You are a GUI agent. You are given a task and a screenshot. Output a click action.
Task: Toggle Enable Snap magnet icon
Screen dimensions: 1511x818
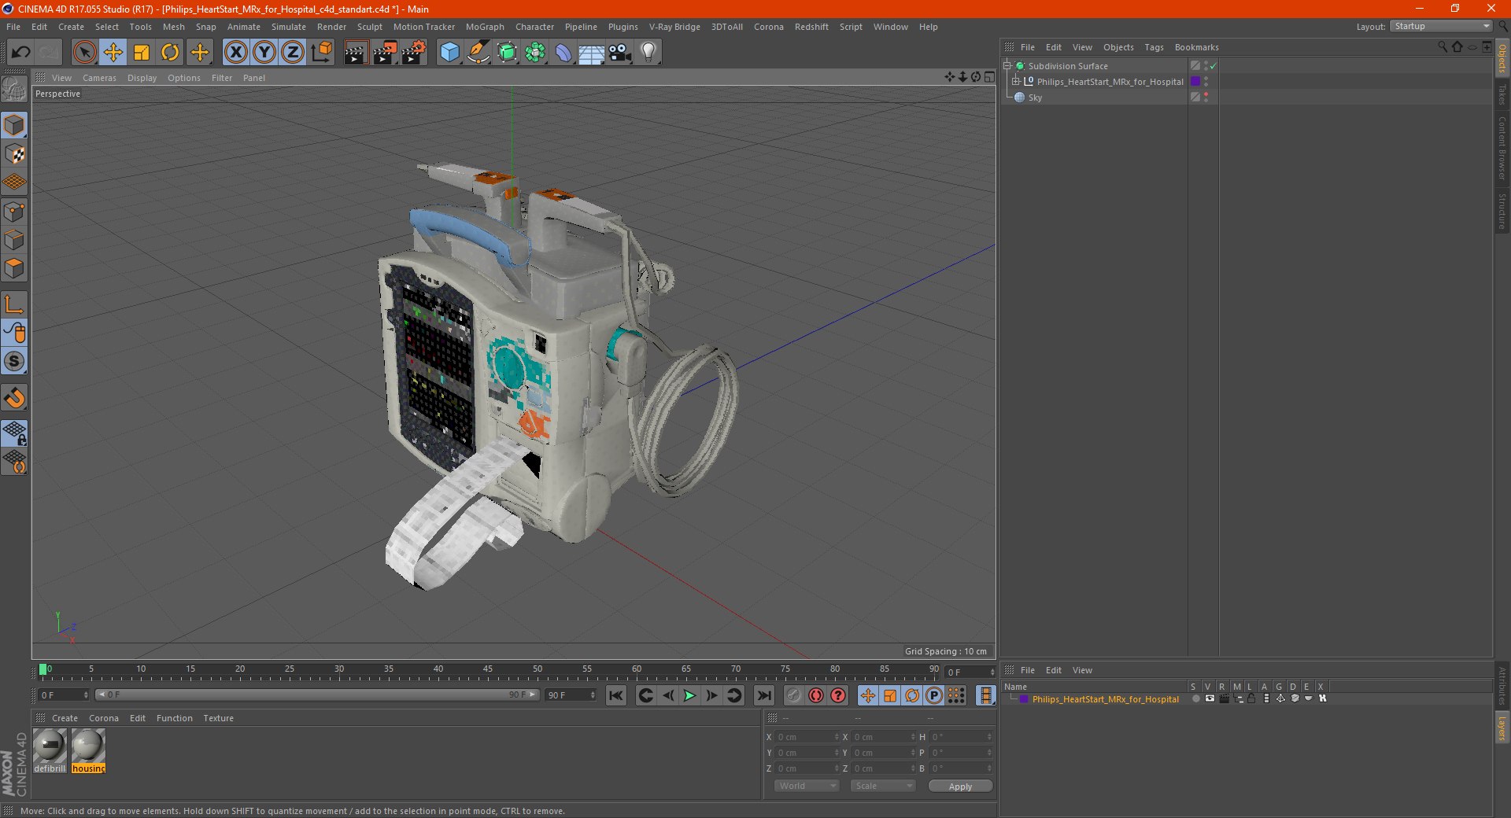[14, 398]
